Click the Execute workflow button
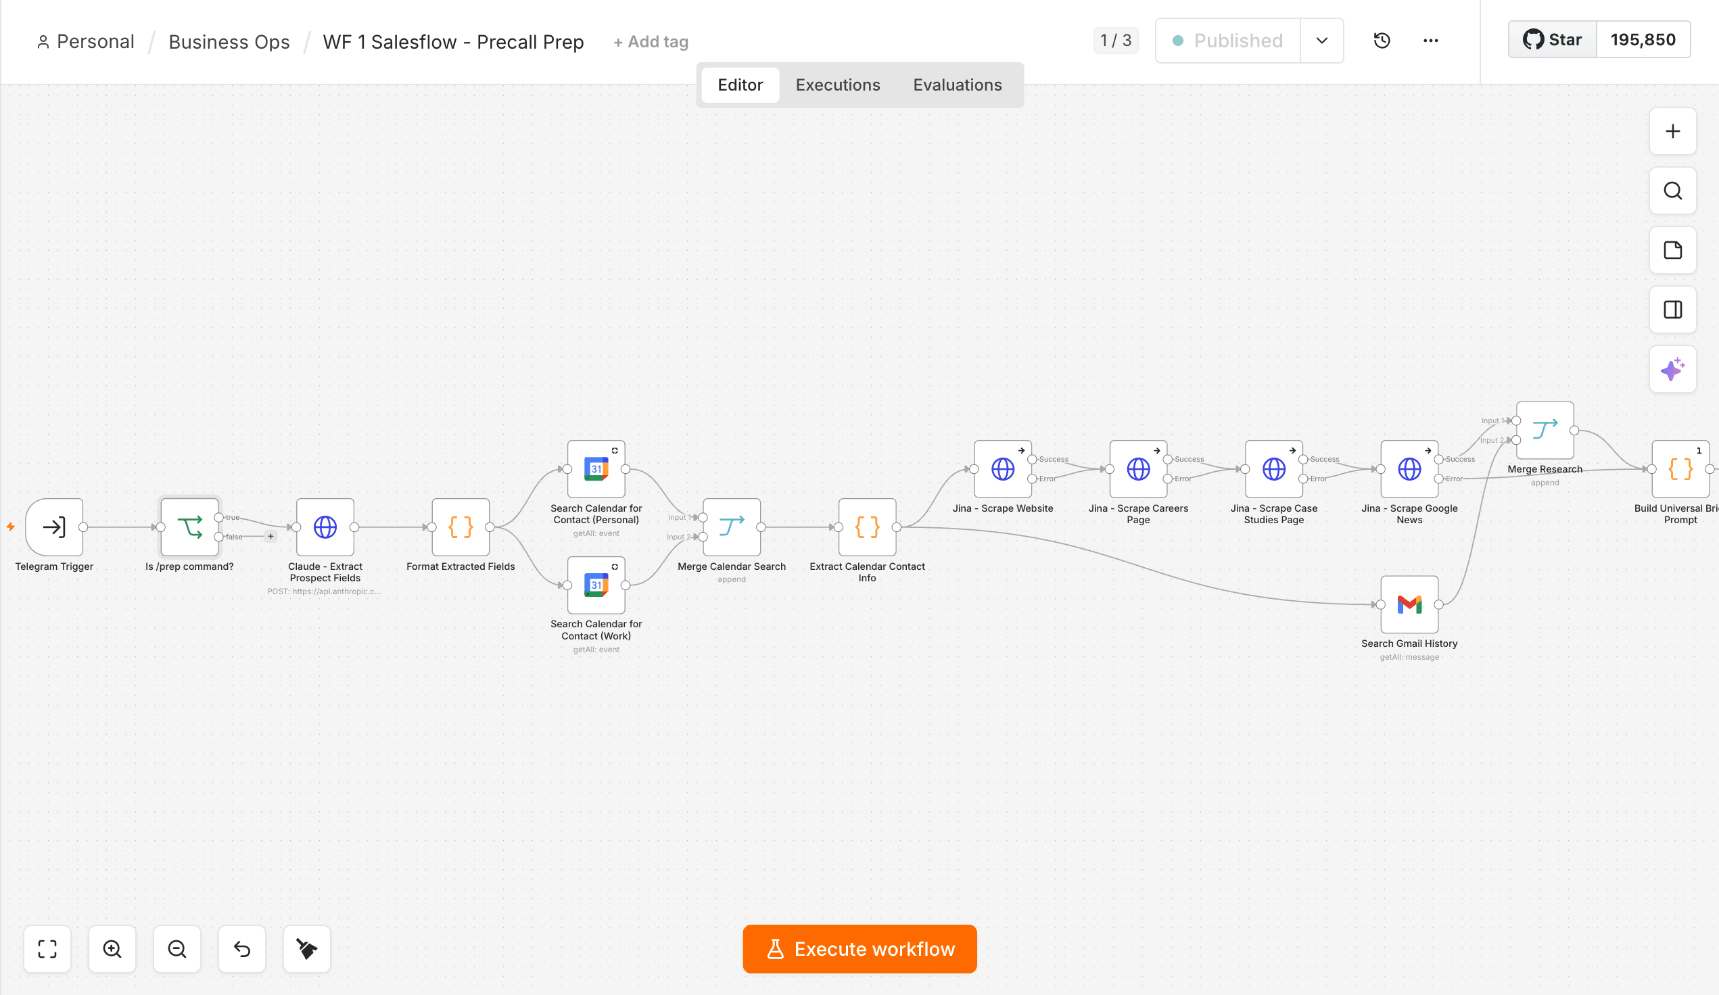The image size is (1719, 995). pos(859,948)
